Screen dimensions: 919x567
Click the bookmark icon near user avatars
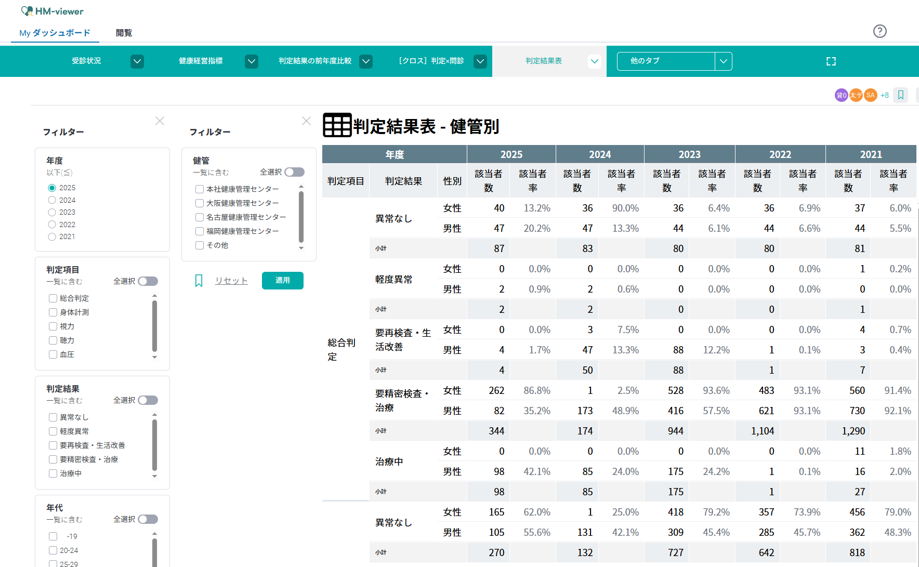900,95
